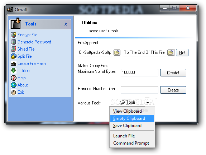The height and width of the screenshot is (155, 206).
Task: Open the Help sidebar link
Action: (21, 78)
